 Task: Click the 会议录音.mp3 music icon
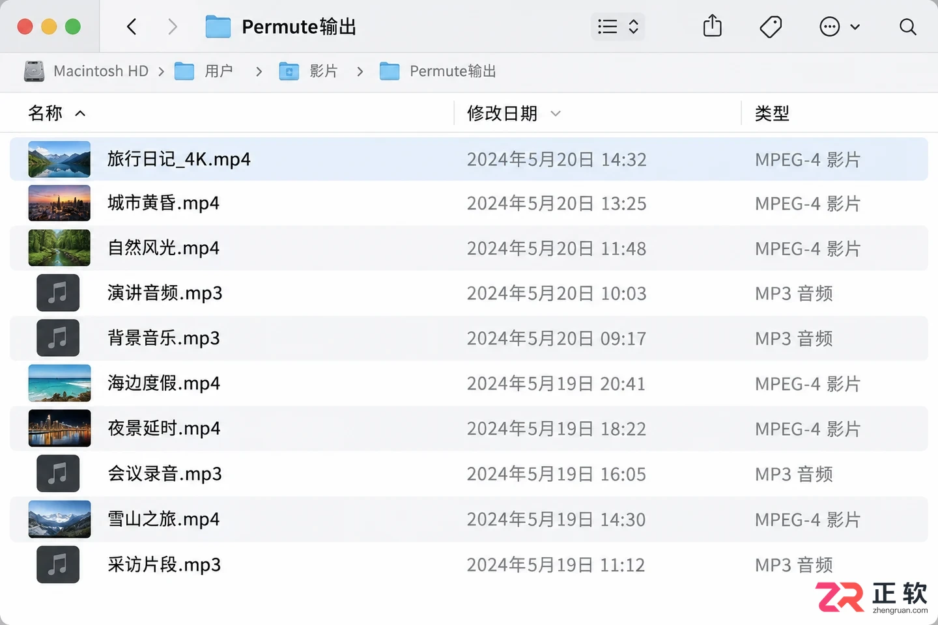[58, 473]
